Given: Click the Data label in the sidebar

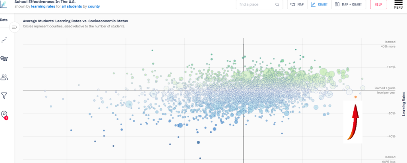Looking at the screenshot, I should (x=4, y=19).
